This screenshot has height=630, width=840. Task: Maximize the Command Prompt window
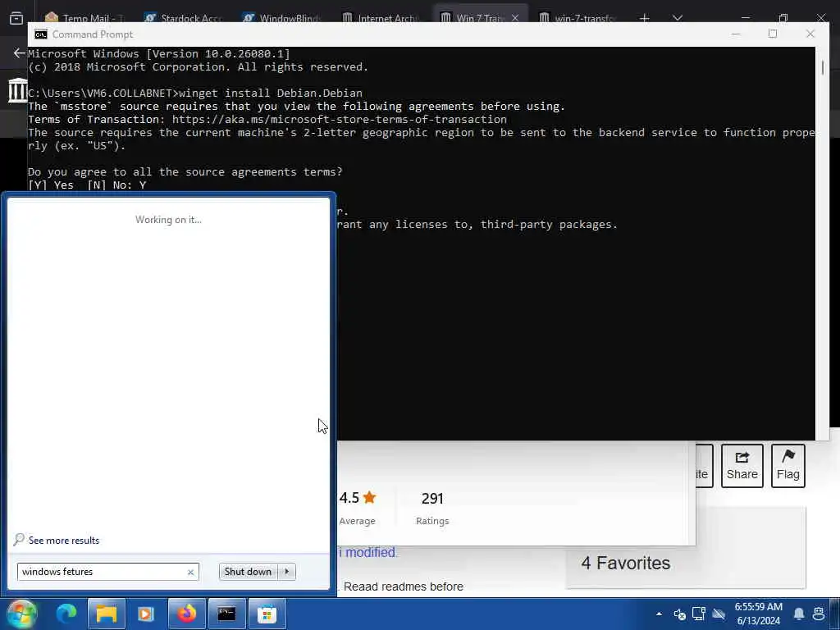[773, 34]
